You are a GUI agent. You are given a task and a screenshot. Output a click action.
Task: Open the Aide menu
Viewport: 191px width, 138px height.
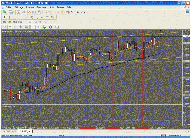(69, 7)
